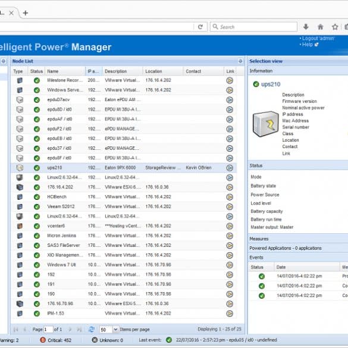Sort by Name column header
The height and width of the screenshot is (348, 348).
point(65,71)
